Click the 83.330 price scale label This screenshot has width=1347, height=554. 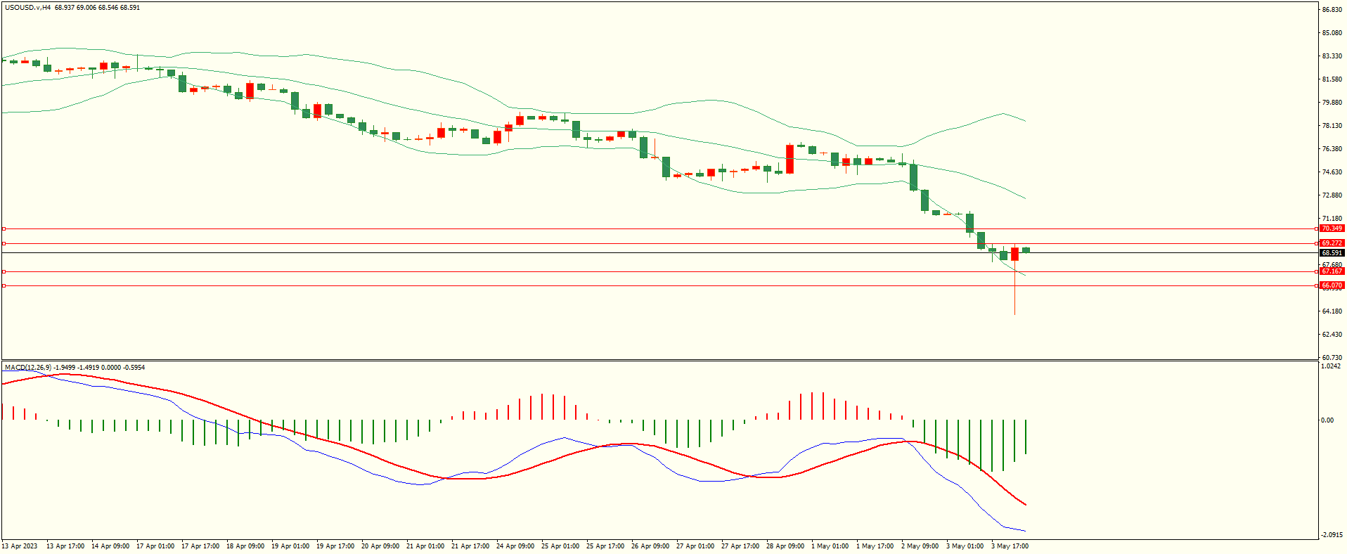coord(1332,56)
